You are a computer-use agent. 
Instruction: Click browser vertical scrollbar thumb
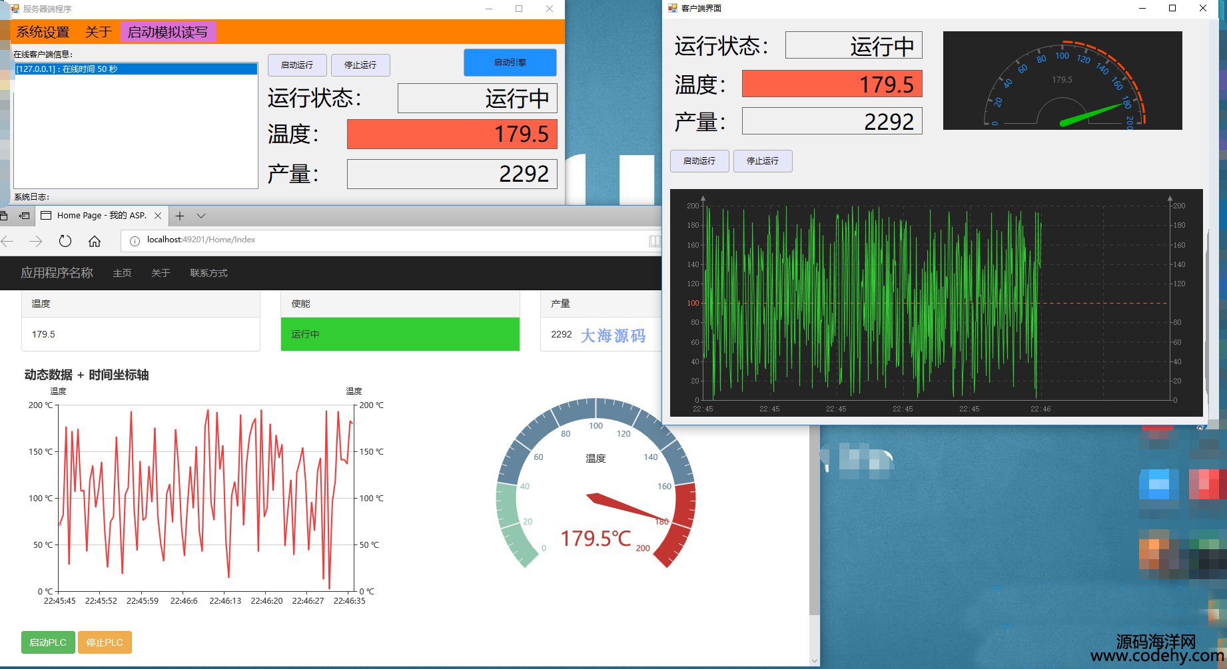pyautogui.click(x=814, y=519)
